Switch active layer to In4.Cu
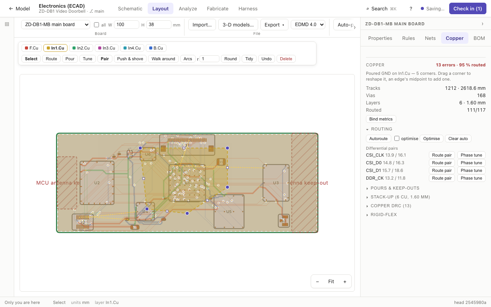Viewport: 491px width, 307px height. 132,48
